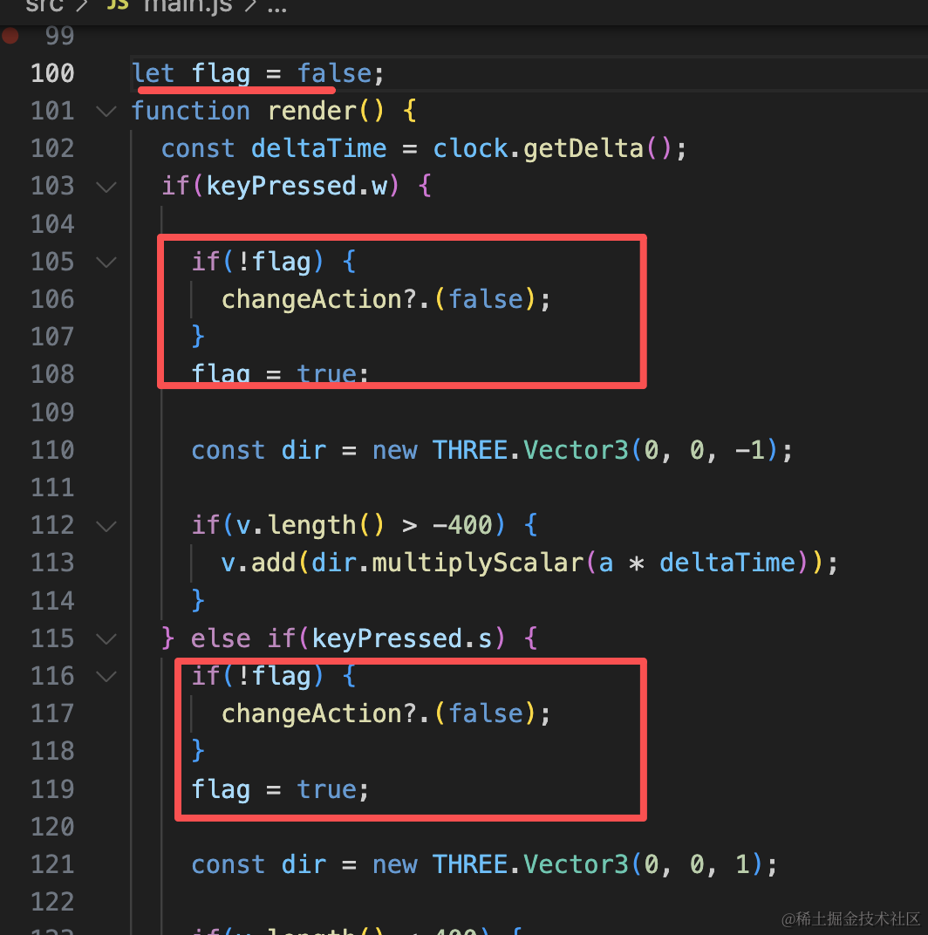Collapse the else if block at line 115
The width and height of the screenshot is (928, 935).
(106, 639)
